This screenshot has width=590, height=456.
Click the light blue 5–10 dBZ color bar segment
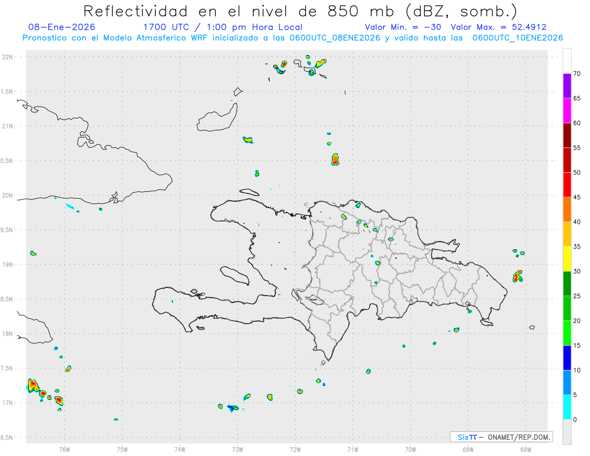(x=567, y=382)
